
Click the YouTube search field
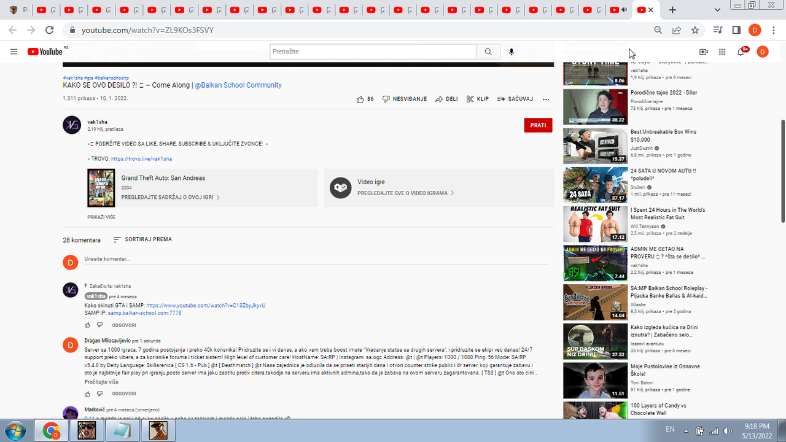tap(373, 52)
